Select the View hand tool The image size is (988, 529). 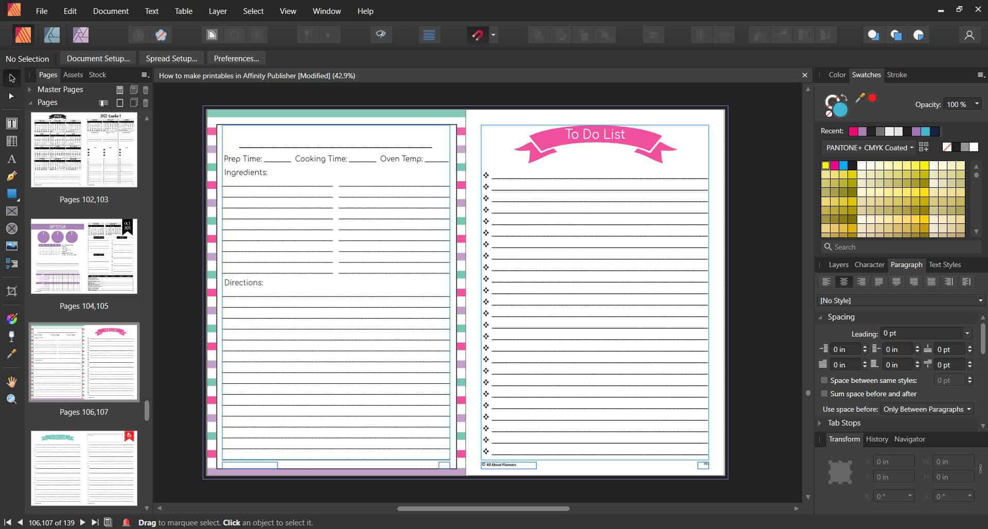[x=11, y=382]
